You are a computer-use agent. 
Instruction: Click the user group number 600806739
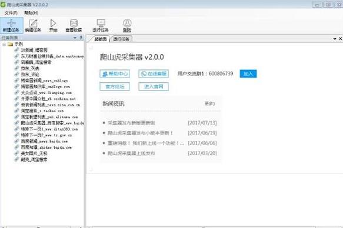pos(221,73)
